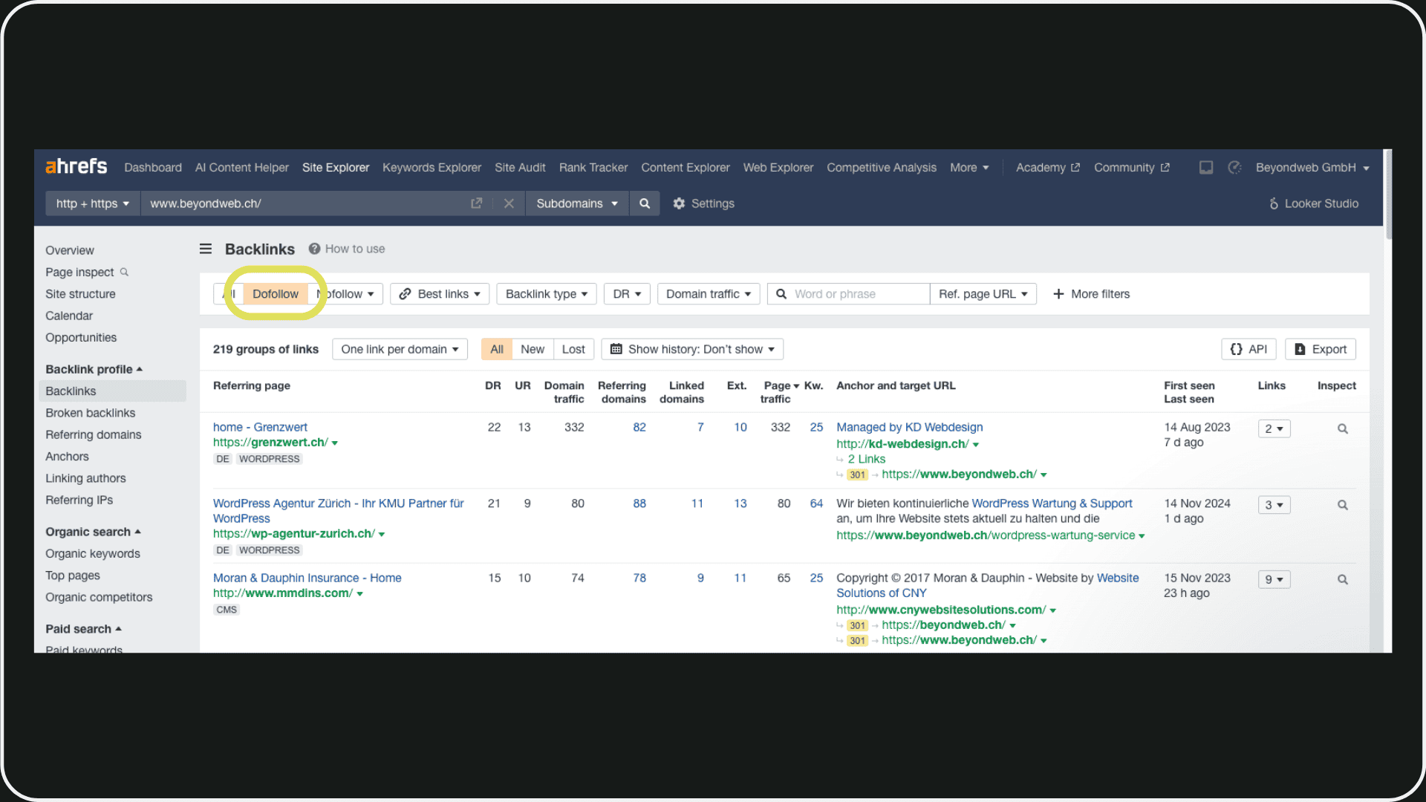Sort by Page traffic column

780,392
